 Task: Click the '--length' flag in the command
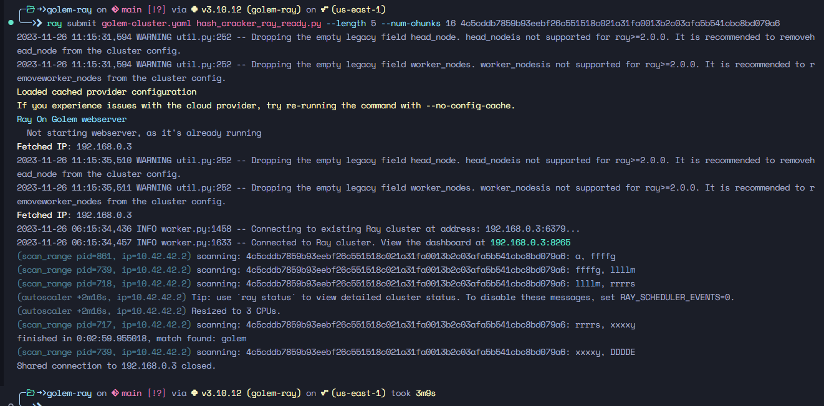pos(347,24)
